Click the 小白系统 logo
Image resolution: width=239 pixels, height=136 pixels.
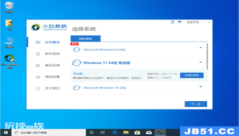pyautogui.click(x=49, y=27)
